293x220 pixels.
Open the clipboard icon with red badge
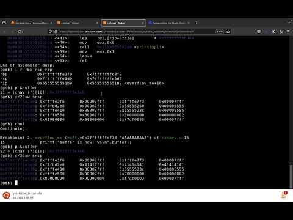pos(283,195)
